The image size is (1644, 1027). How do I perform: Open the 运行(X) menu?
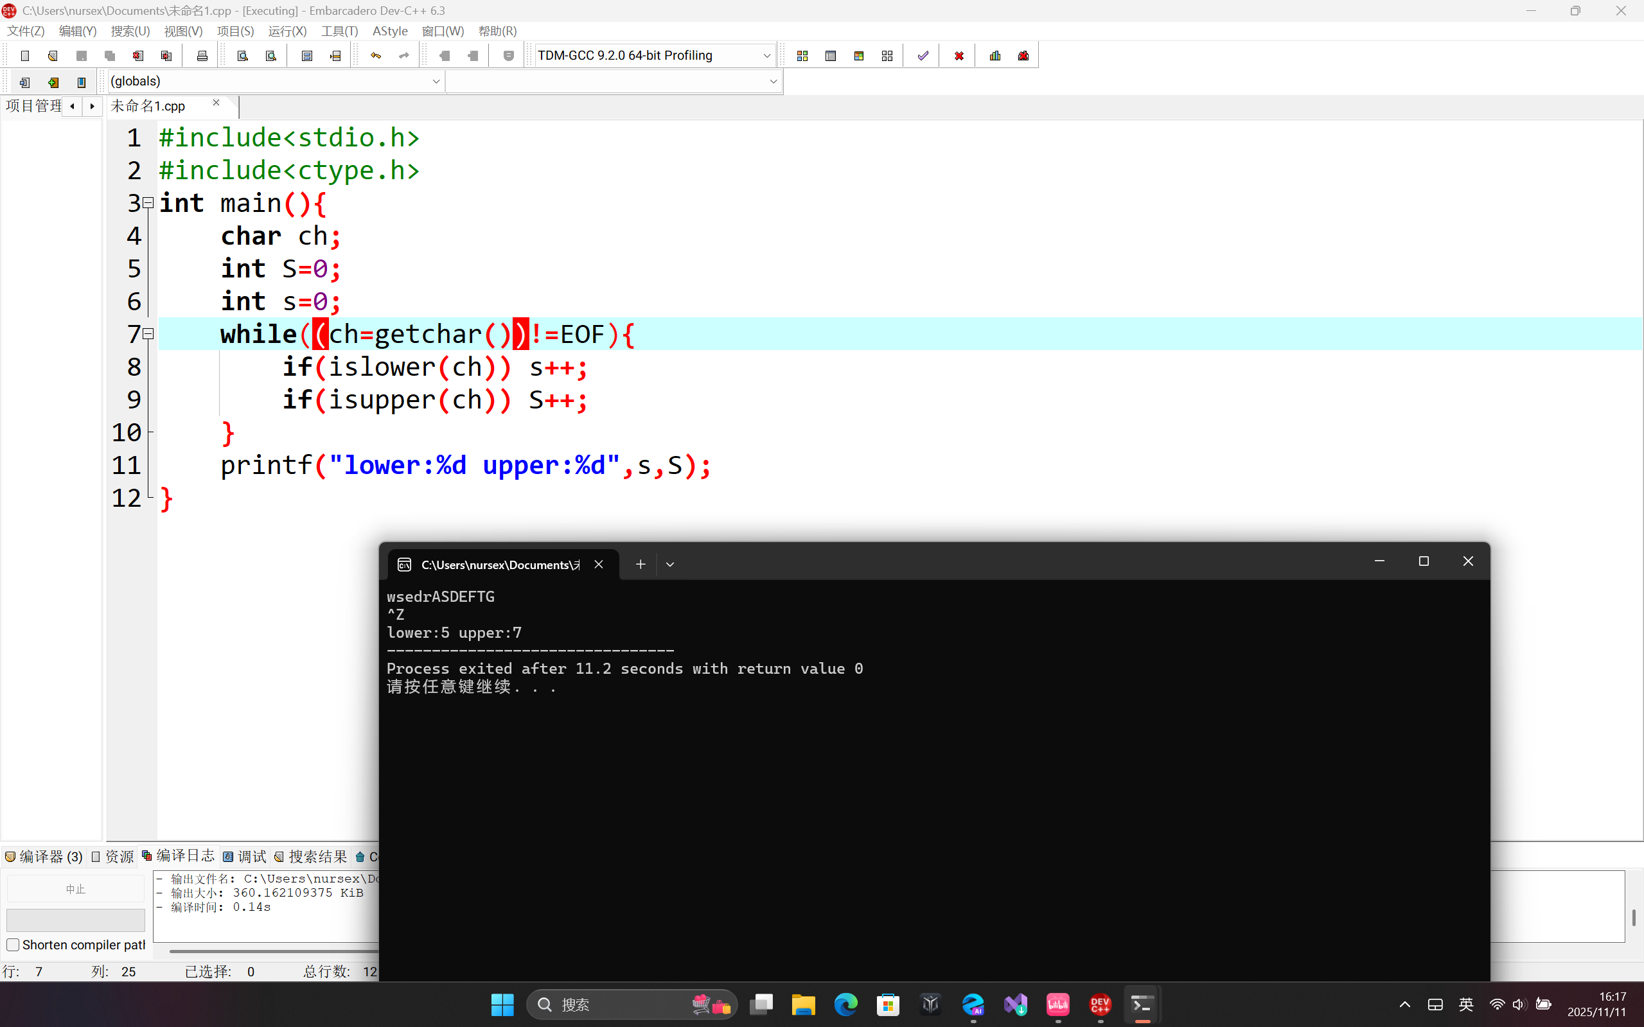[x=287, y=31]
